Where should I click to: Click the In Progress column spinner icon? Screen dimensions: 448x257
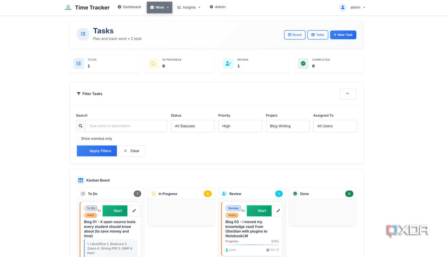tap(154, 194)
